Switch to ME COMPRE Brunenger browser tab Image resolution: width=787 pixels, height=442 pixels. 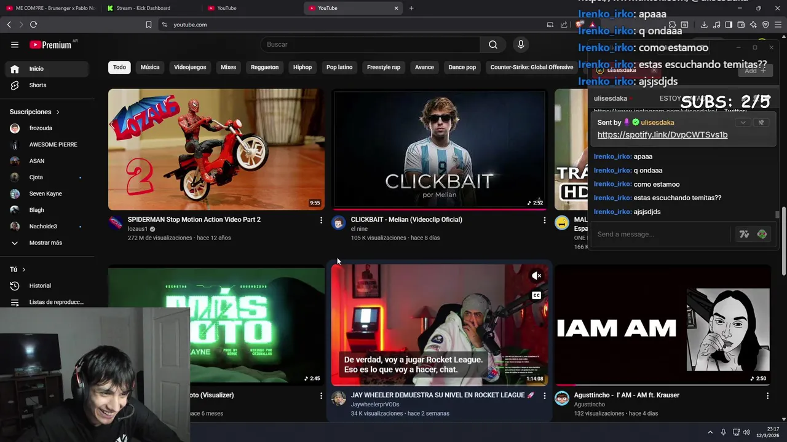(x=50, y=8)
